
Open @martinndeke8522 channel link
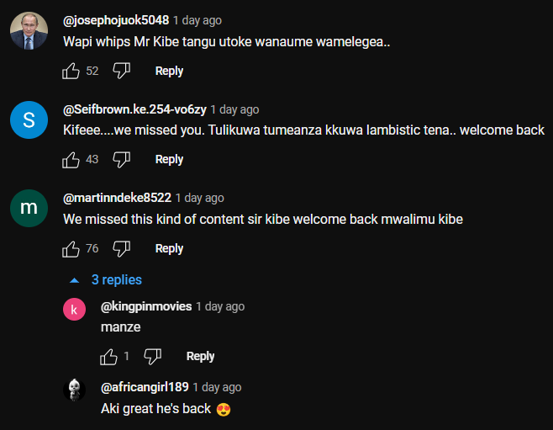tap(117, 198)
